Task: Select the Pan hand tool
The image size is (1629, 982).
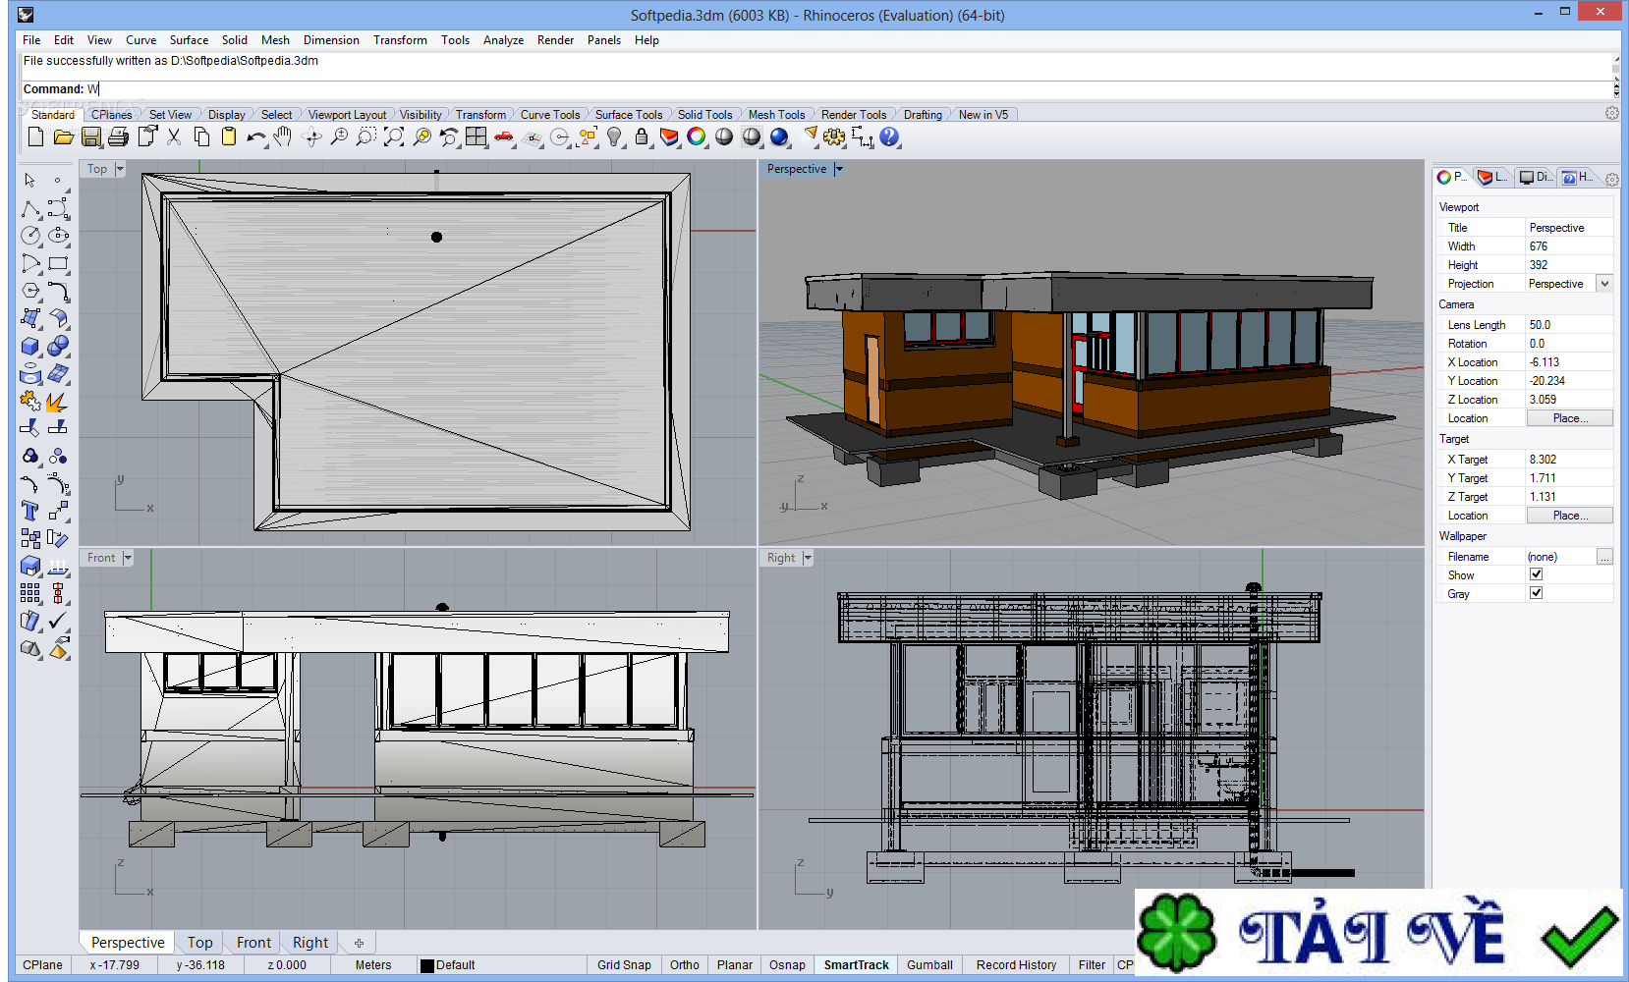Action: pyautogui.click(x=283, y=137)
